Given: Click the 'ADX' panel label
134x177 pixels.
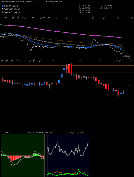Looking at the screenshot, I should [x=51, y=132].
